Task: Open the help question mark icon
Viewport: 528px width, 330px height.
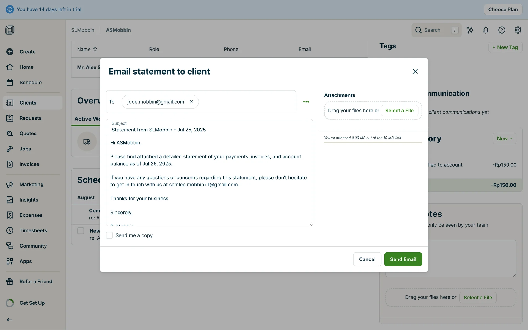Action: tap(502, 30)
